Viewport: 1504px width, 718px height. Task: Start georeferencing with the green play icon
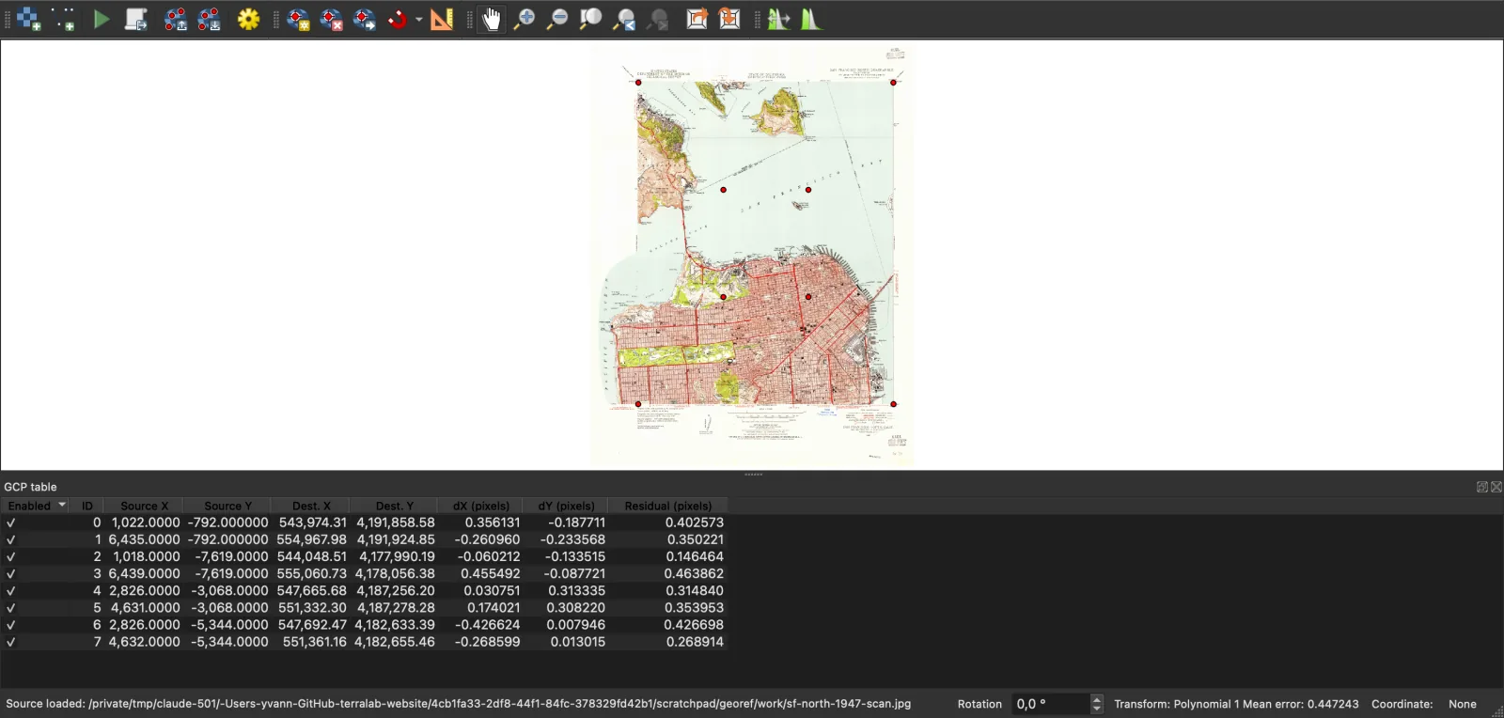pos(102,19)
